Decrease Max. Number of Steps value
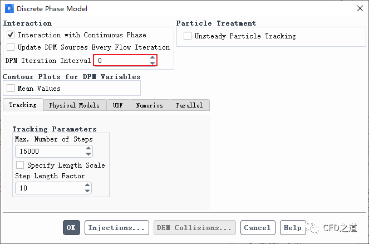 [x=87, y=154]
